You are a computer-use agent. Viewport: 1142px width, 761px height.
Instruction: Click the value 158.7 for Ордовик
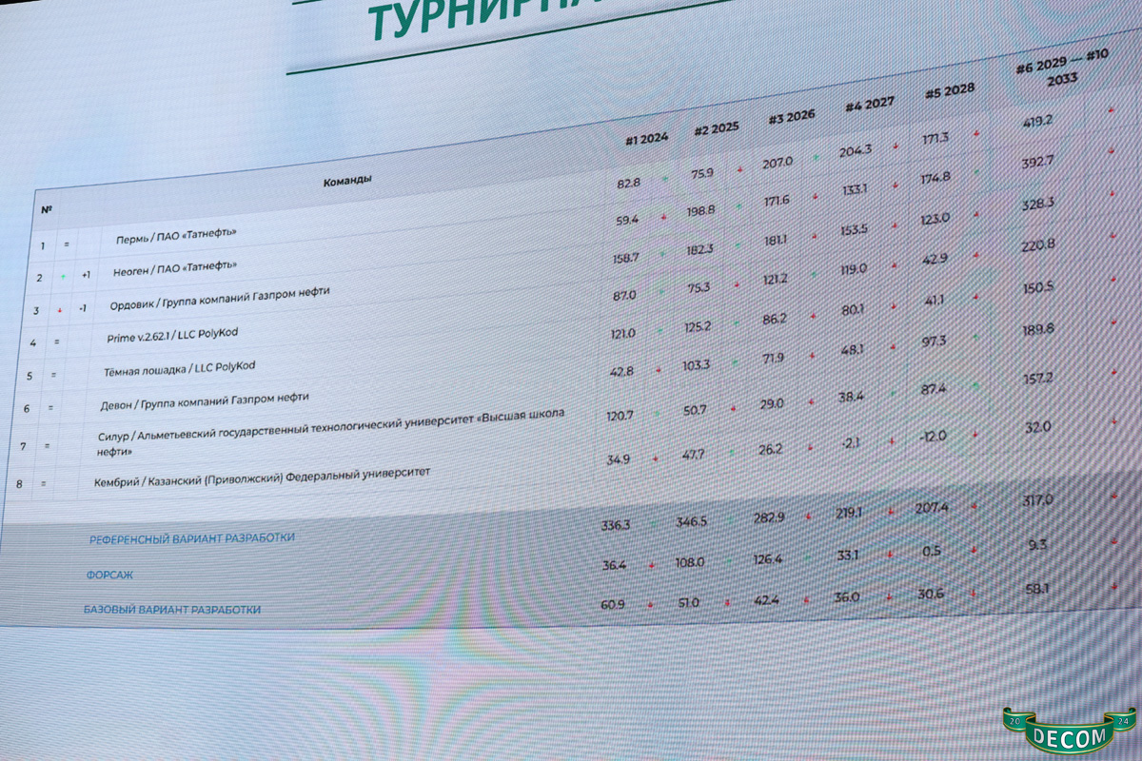tap(627, 257)
